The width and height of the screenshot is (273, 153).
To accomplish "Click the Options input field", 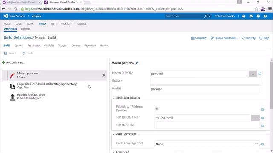I will tap(206, 81).
